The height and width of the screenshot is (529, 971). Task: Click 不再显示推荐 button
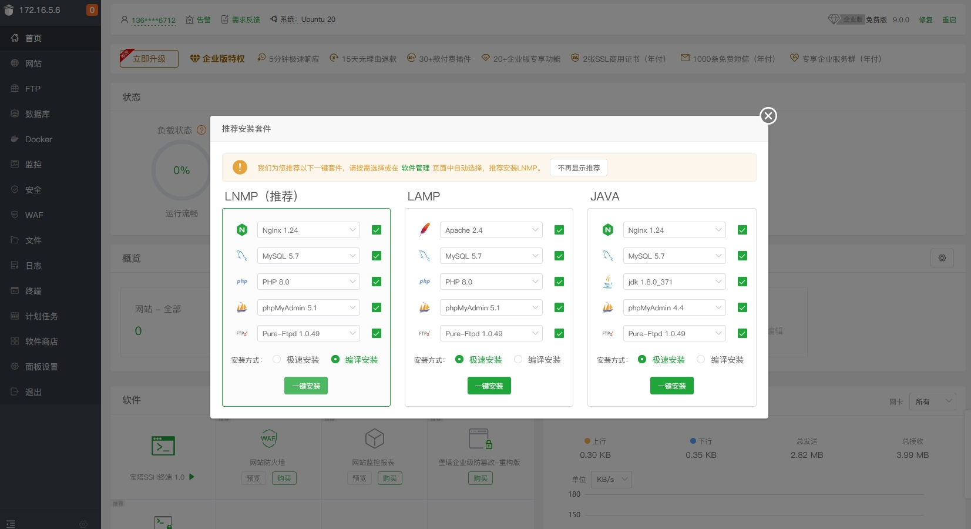tap(579, 168)
